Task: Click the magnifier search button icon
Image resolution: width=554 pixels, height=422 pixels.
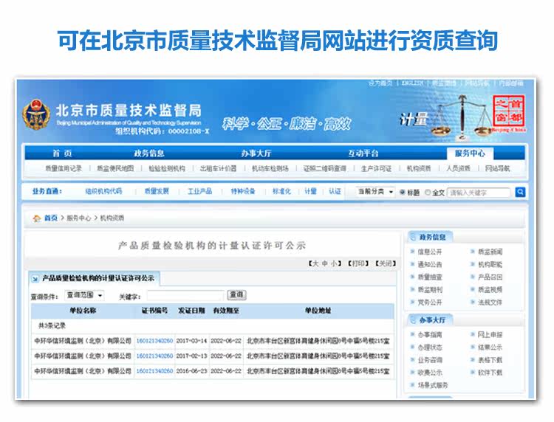Action: tap(520, 192)
